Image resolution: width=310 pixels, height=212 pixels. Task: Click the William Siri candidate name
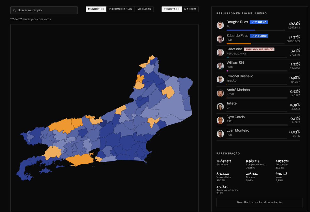235,63
